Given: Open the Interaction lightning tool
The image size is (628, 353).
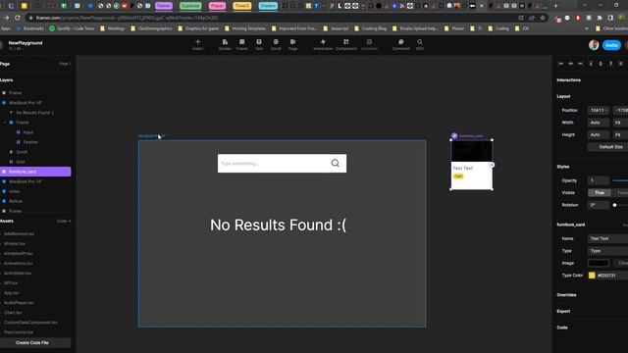Looking at the screenshot, I should click(x=323, y=44).
